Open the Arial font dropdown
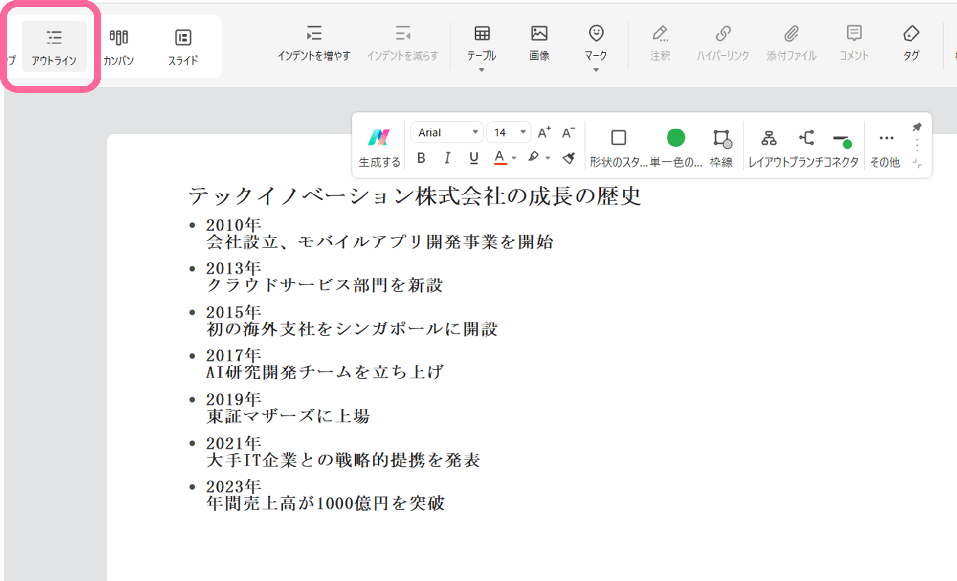Image resolution: width=957 pixels, height=581 pixels. (x=447, y=132)
